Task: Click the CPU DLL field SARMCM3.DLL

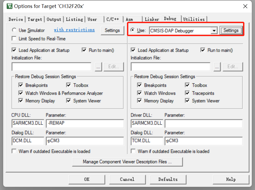Action: [28, 123]
